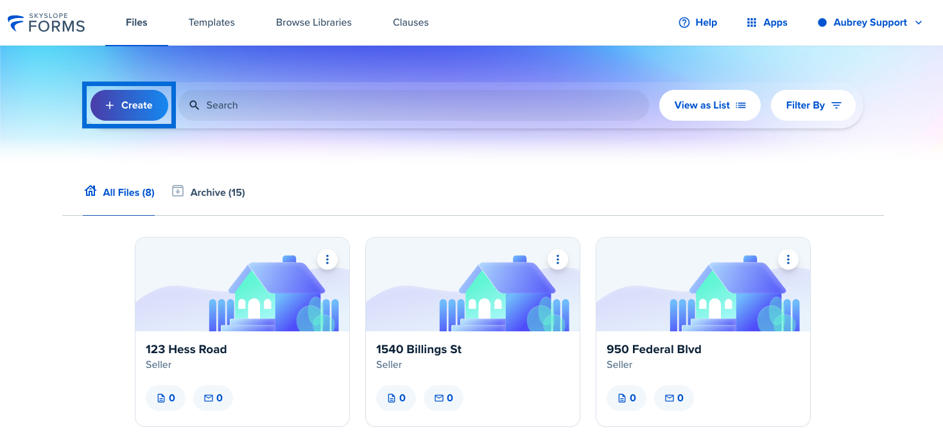Image resolution: width=943 pixels, height=436 pixels.
Task: Switch to View as List
Action: pos(710,105)
